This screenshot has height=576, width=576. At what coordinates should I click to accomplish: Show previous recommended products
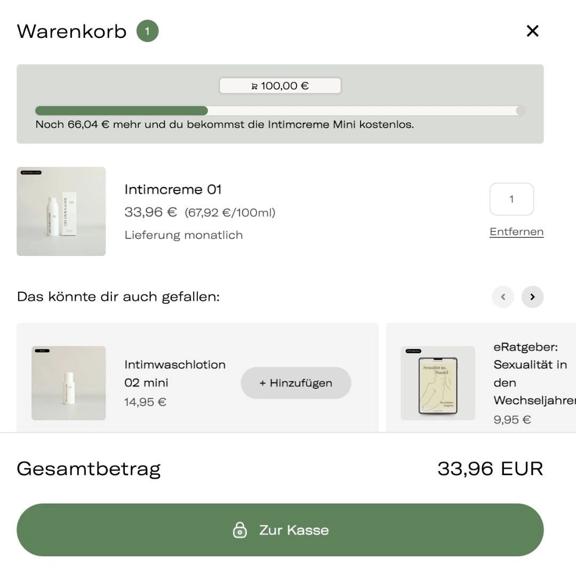(x=502, y=297)
